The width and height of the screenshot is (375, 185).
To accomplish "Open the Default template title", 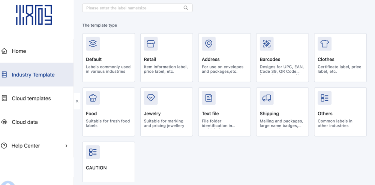I will 94,60.
